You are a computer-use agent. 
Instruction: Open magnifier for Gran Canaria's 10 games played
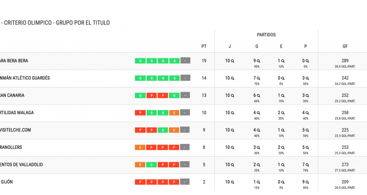[x=233, y=96]
